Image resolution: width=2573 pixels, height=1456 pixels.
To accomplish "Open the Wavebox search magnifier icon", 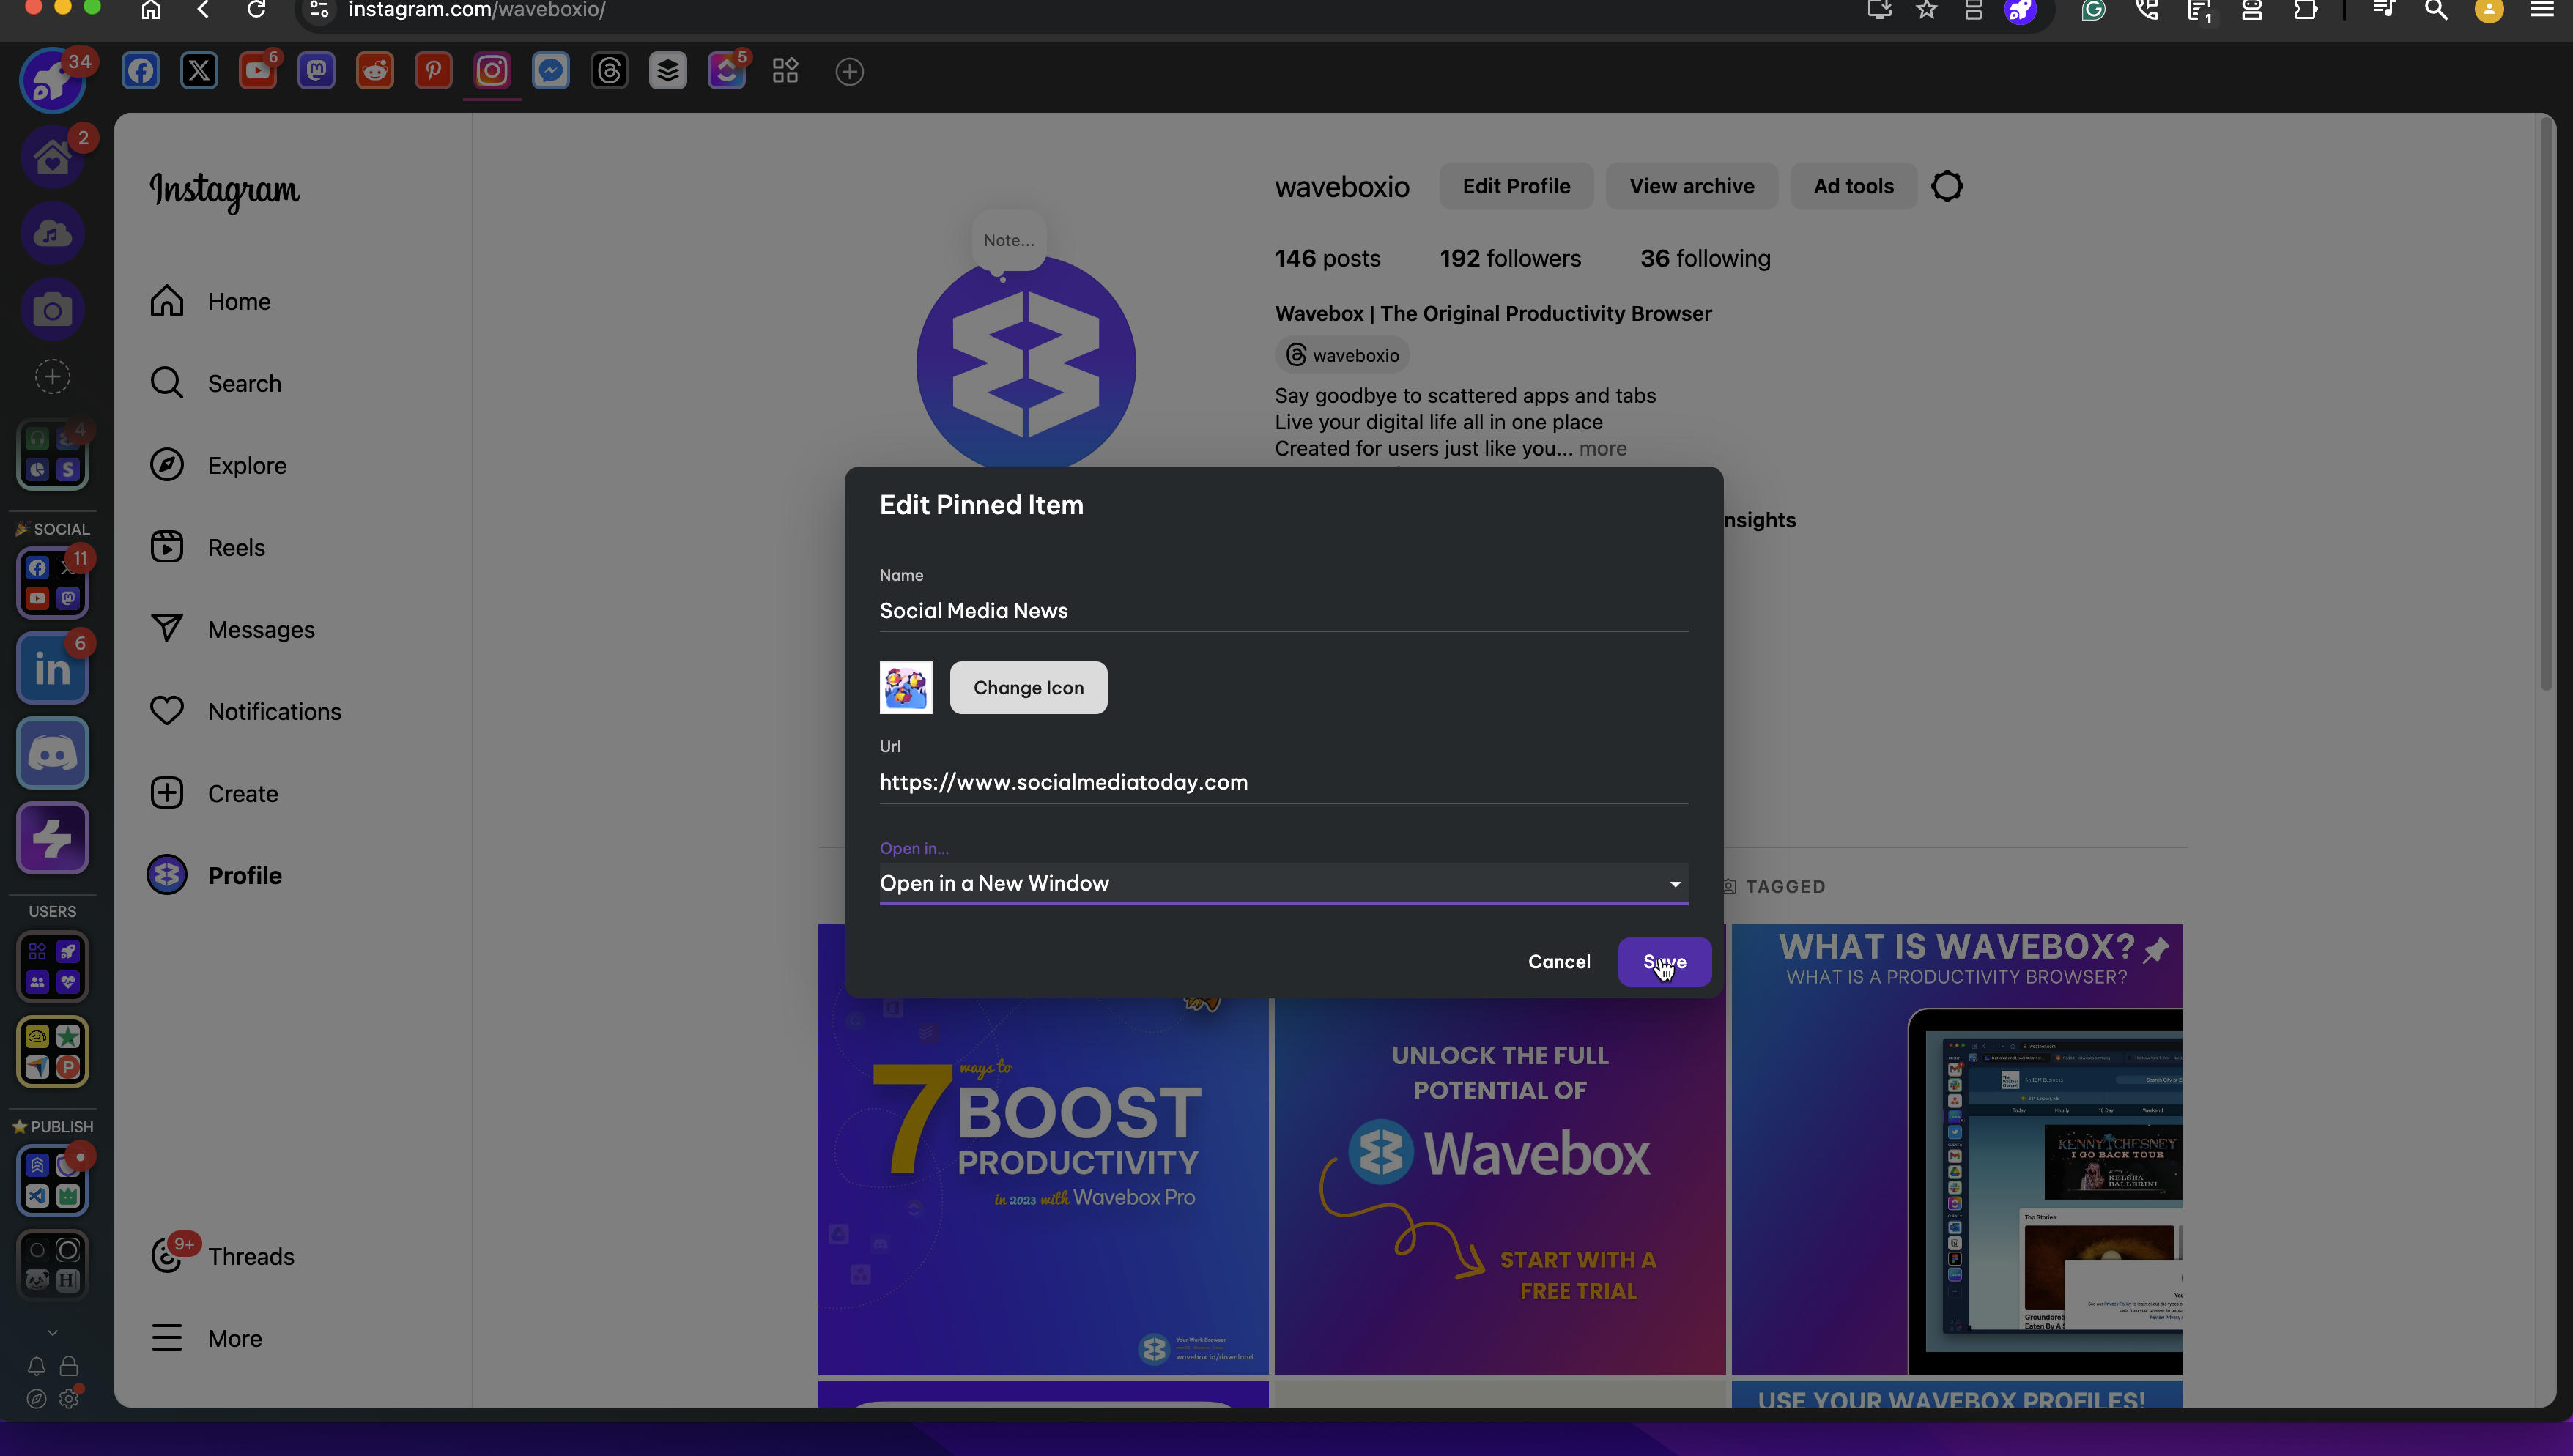I will tap(2436, 10).
